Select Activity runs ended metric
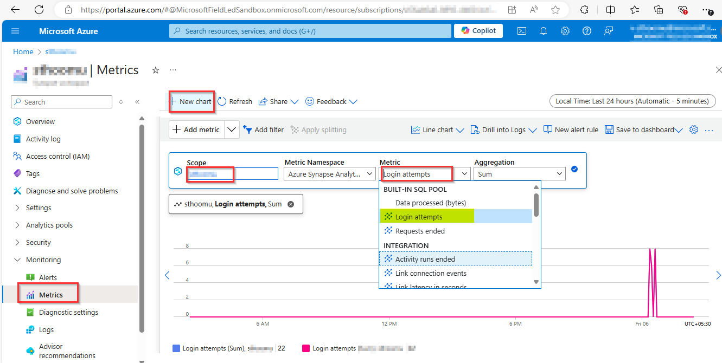Viewport: 722px width, 363px height. click(456, 259)
